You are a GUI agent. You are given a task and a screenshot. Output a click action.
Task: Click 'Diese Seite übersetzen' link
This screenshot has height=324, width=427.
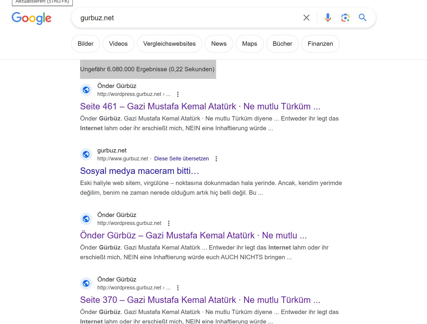pyautogui.click(x=182, y=159)
